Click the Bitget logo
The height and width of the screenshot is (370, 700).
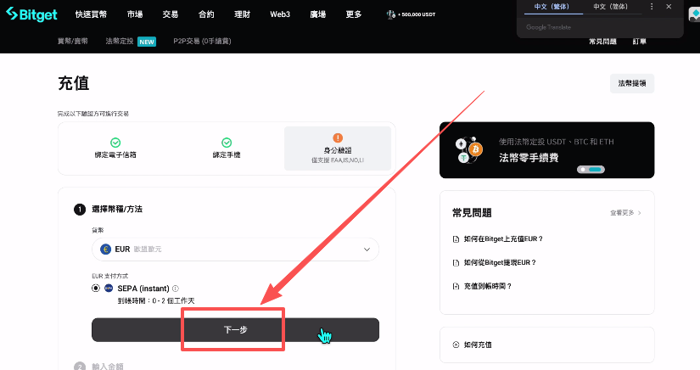(x=31, y=14)
